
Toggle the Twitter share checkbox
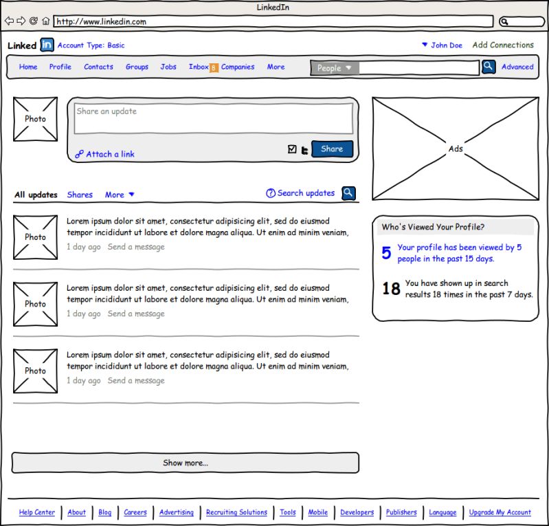(x=292, y=149)
